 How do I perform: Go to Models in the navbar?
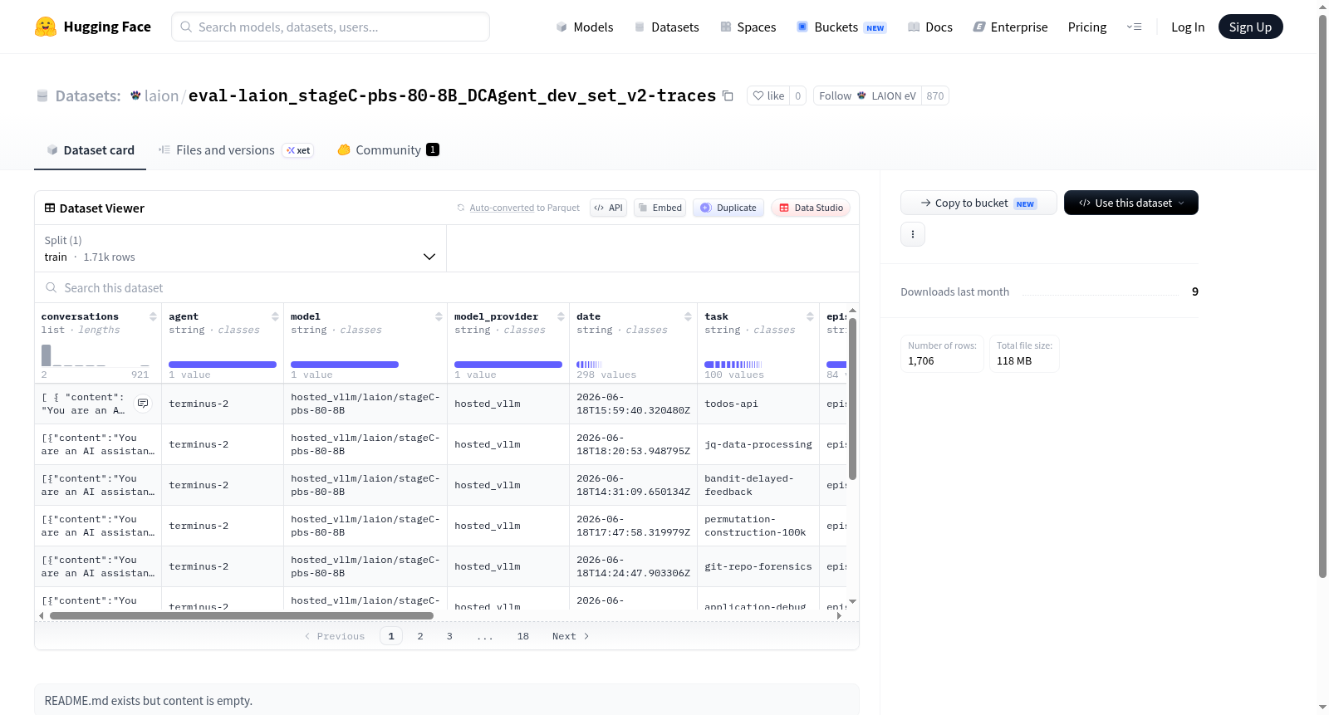585,27
